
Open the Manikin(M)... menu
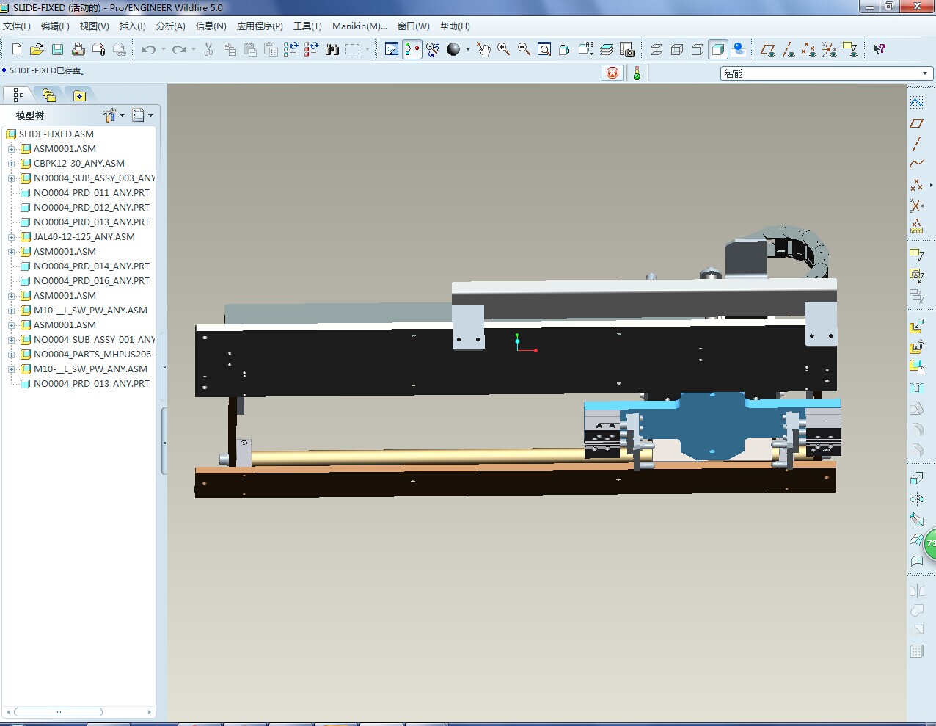point(359,26)
